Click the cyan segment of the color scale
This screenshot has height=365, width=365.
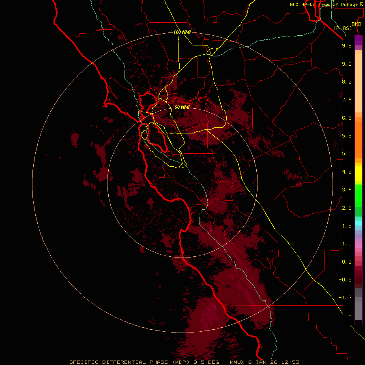click(358, 223)
